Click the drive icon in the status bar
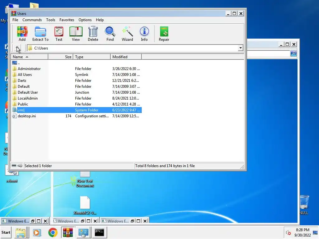 pyautogui.click(x=14, y=166)
